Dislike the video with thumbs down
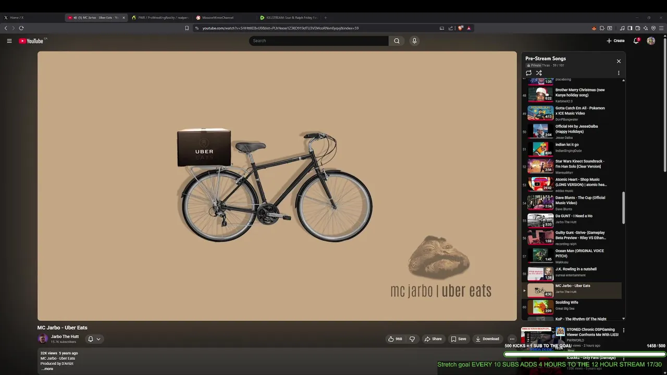Image resolution: width=667 pixels, height=375 pixels. click(412, 339)
